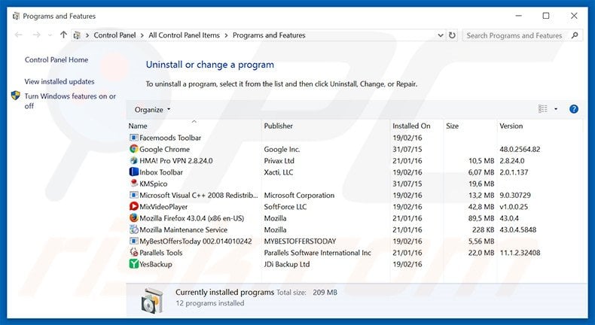
Task: Click the 89,5 MB size cell
Action: pos(481,218)
